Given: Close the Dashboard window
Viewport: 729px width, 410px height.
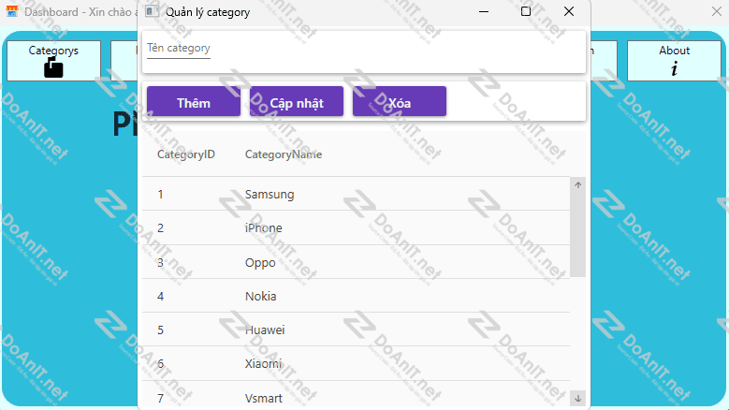Looking at the screenshot, I should pos(717,11).
